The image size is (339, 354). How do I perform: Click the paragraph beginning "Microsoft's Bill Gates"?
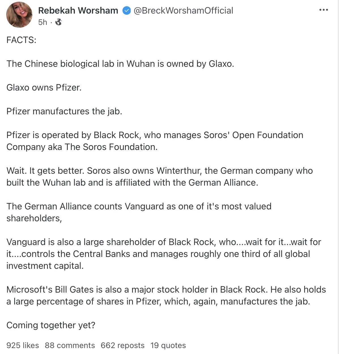(166, 295)
